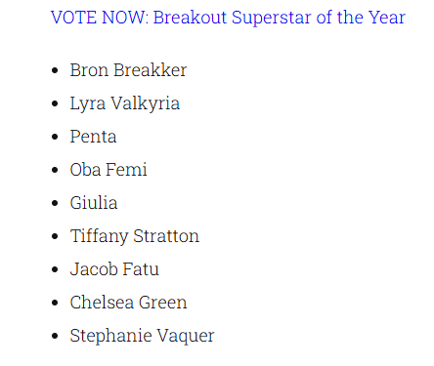This screenshot has height=366, width=434.
Task: Click the word Year in the vote link
Action: [x=387, y=18]
